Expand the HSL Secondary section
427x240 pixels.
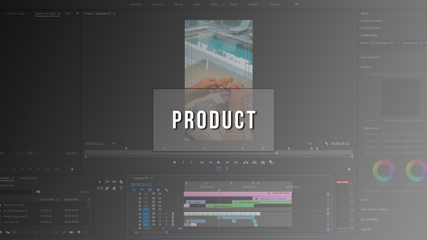pyautogui.click(x=369, y=219)
